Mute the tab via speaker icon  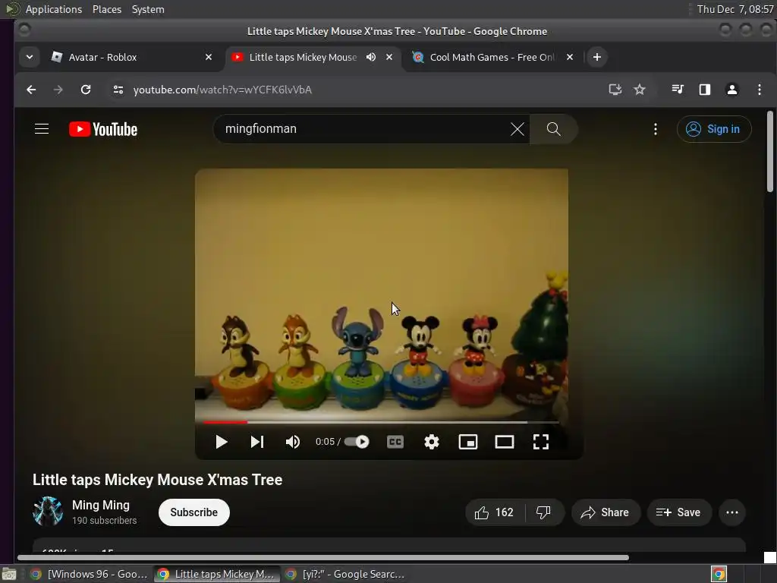[x=370, y=57]
